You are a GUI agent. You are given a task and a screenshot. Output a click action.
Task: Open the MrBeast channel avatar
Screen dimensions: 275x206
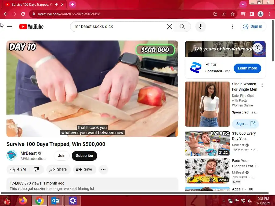click(x=12, y=155)
